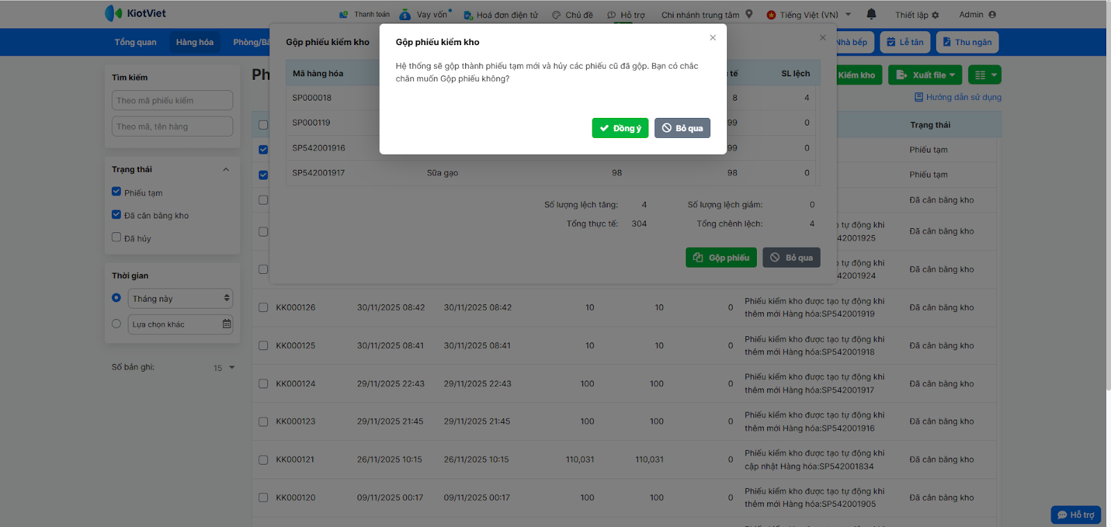Open the Hỗ trợ chat bubble
The width and height of the screenshot is (1111, 527).
(1076, 515)
